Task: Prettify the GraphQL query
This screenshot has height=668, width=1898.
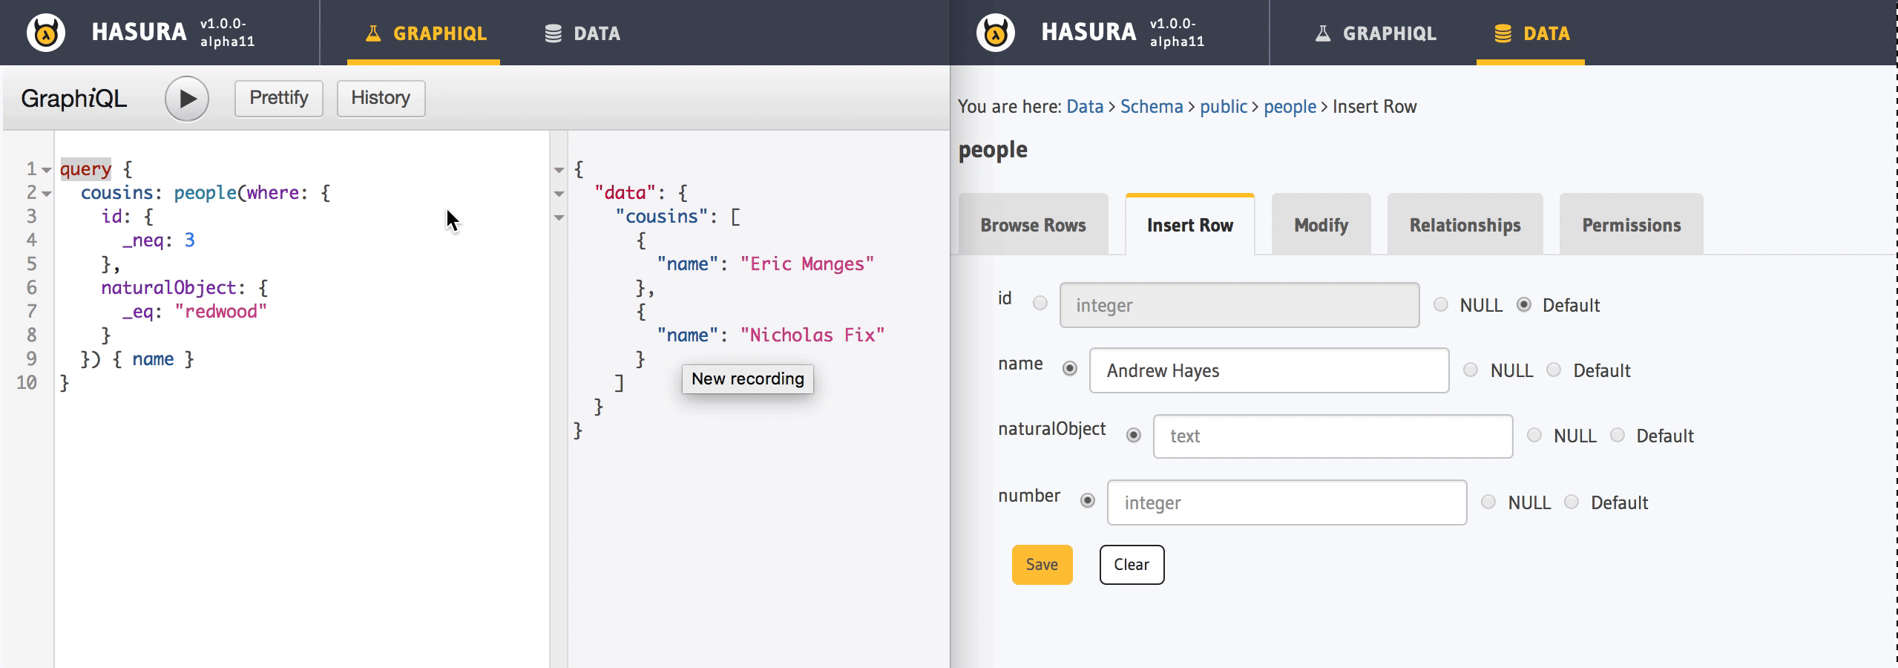Action: 279,98
